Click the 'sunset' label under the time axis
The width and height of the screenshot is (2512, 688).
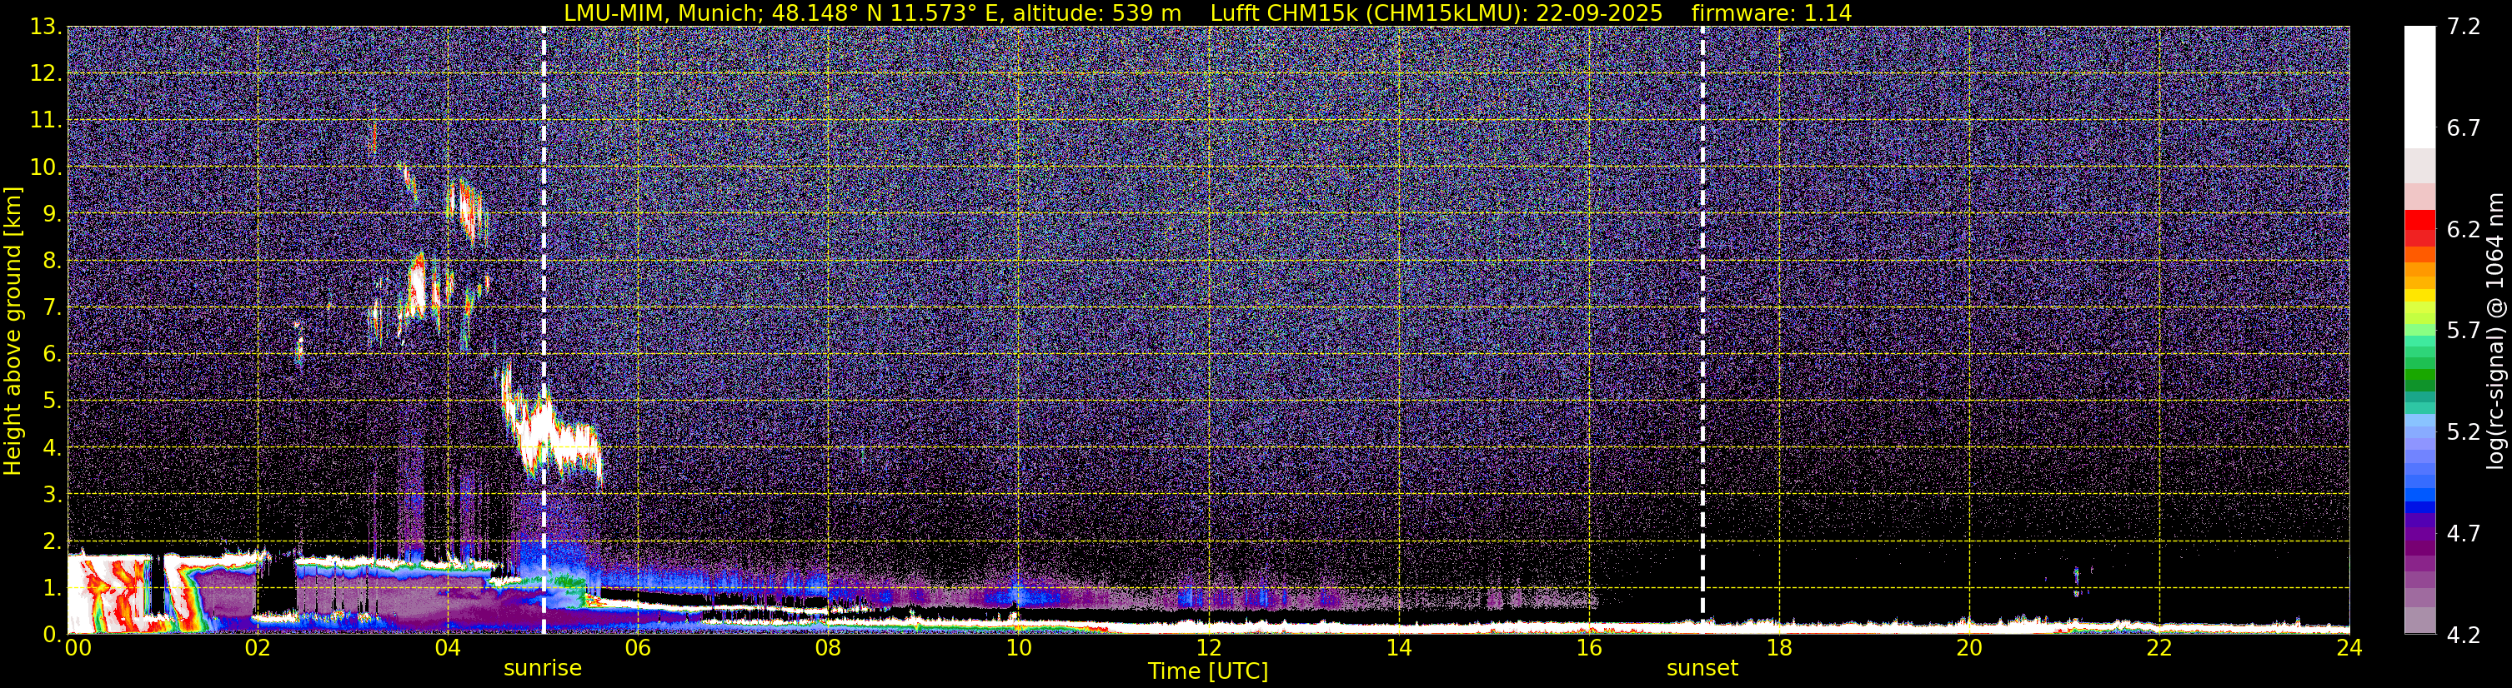click(1702, 669)
